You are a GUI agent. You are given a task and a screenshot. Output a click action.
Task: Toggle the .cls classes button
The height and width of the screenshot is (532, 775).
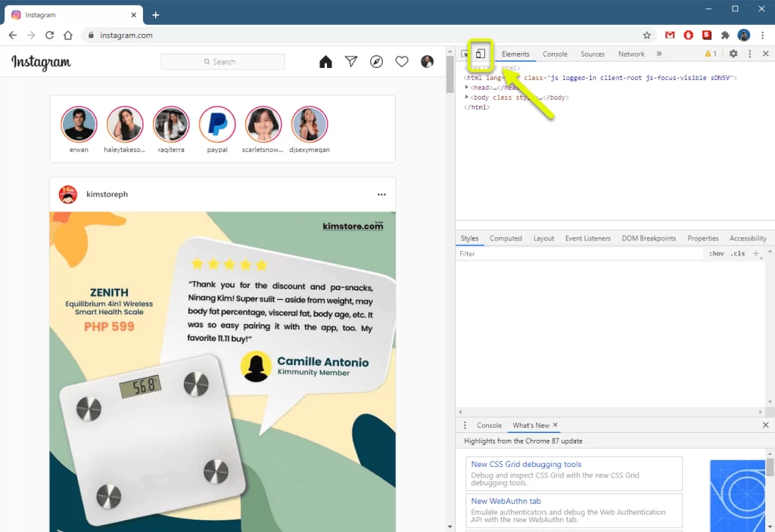pos(738,254)
